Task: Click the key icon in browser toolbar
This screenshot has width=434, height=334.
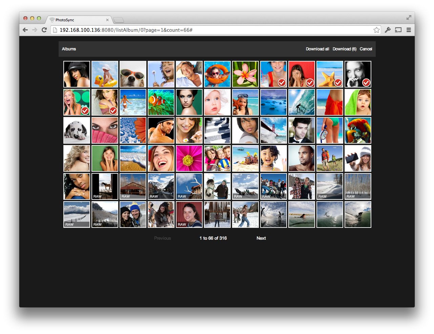Action: point(388,30)
